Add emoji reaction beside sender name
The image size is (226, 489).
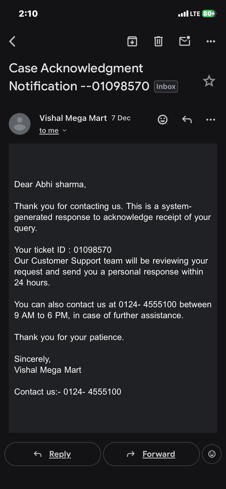pos(163,120)
